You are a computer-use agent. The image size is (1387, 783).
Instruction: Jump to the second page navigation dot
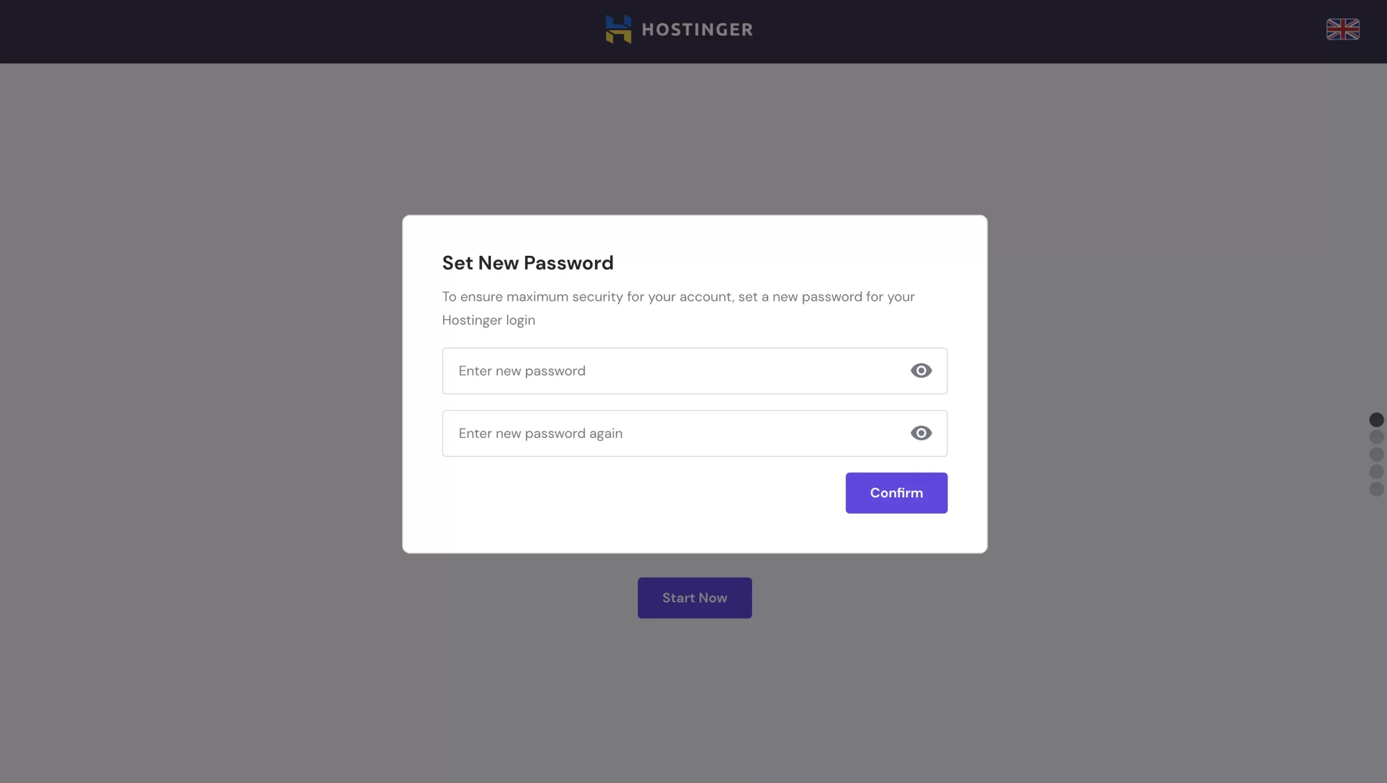click(1376, 437)
